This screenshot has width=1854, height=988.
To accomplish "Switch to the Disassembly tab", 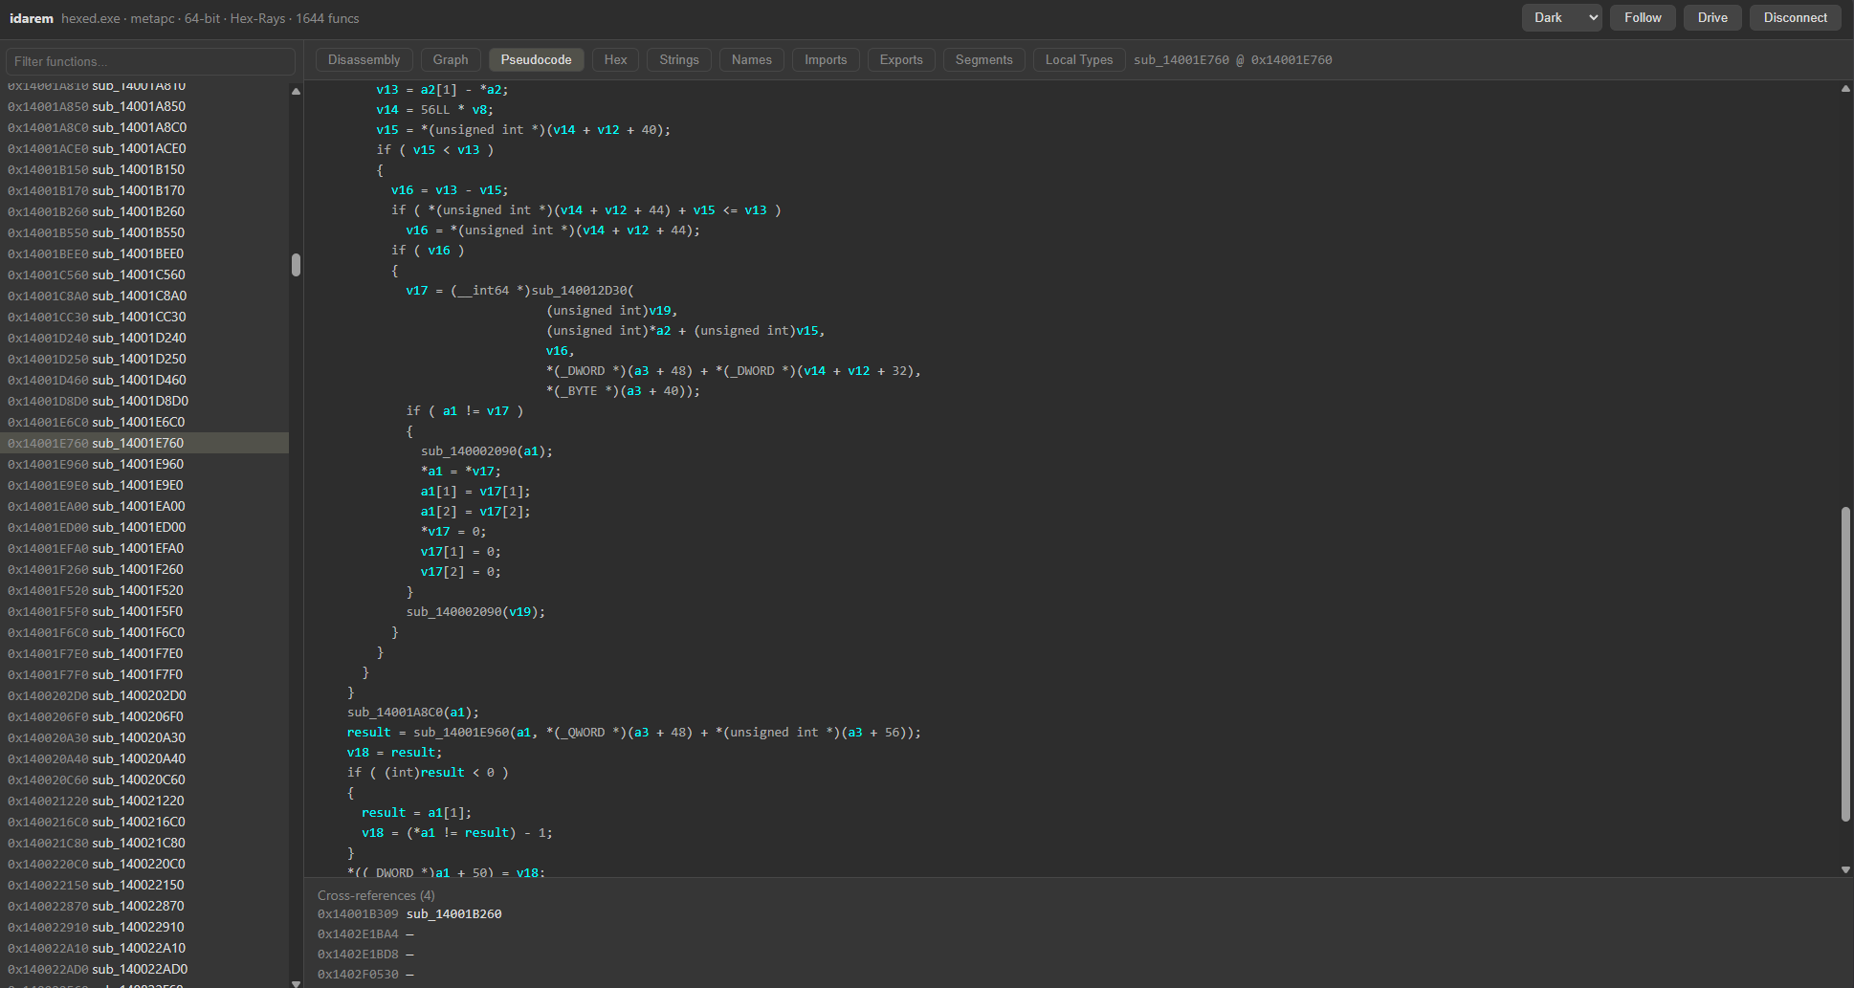I will pyautogui.click(x=364, y=59).
